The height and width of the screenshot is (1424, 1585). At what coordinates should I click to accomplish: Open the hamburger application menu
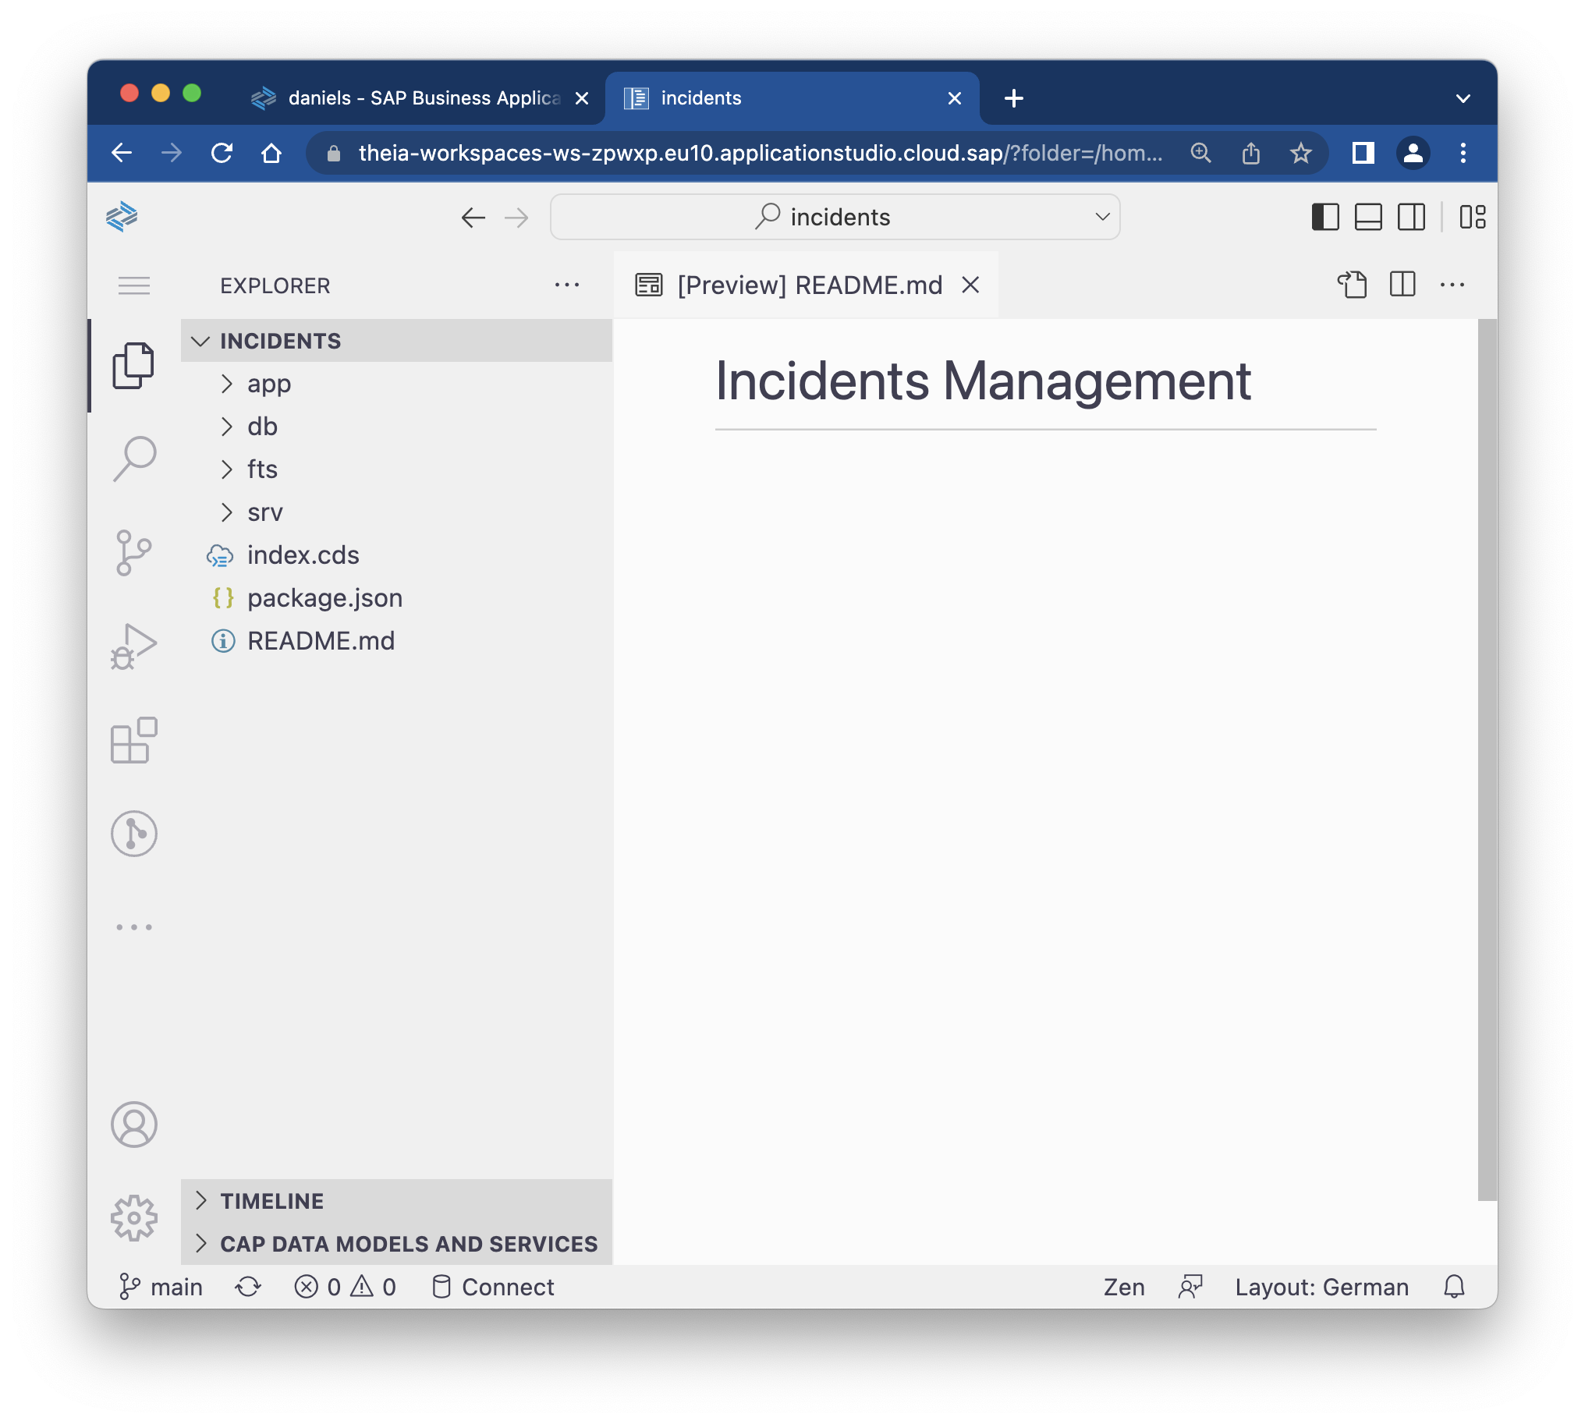point(134,285)
